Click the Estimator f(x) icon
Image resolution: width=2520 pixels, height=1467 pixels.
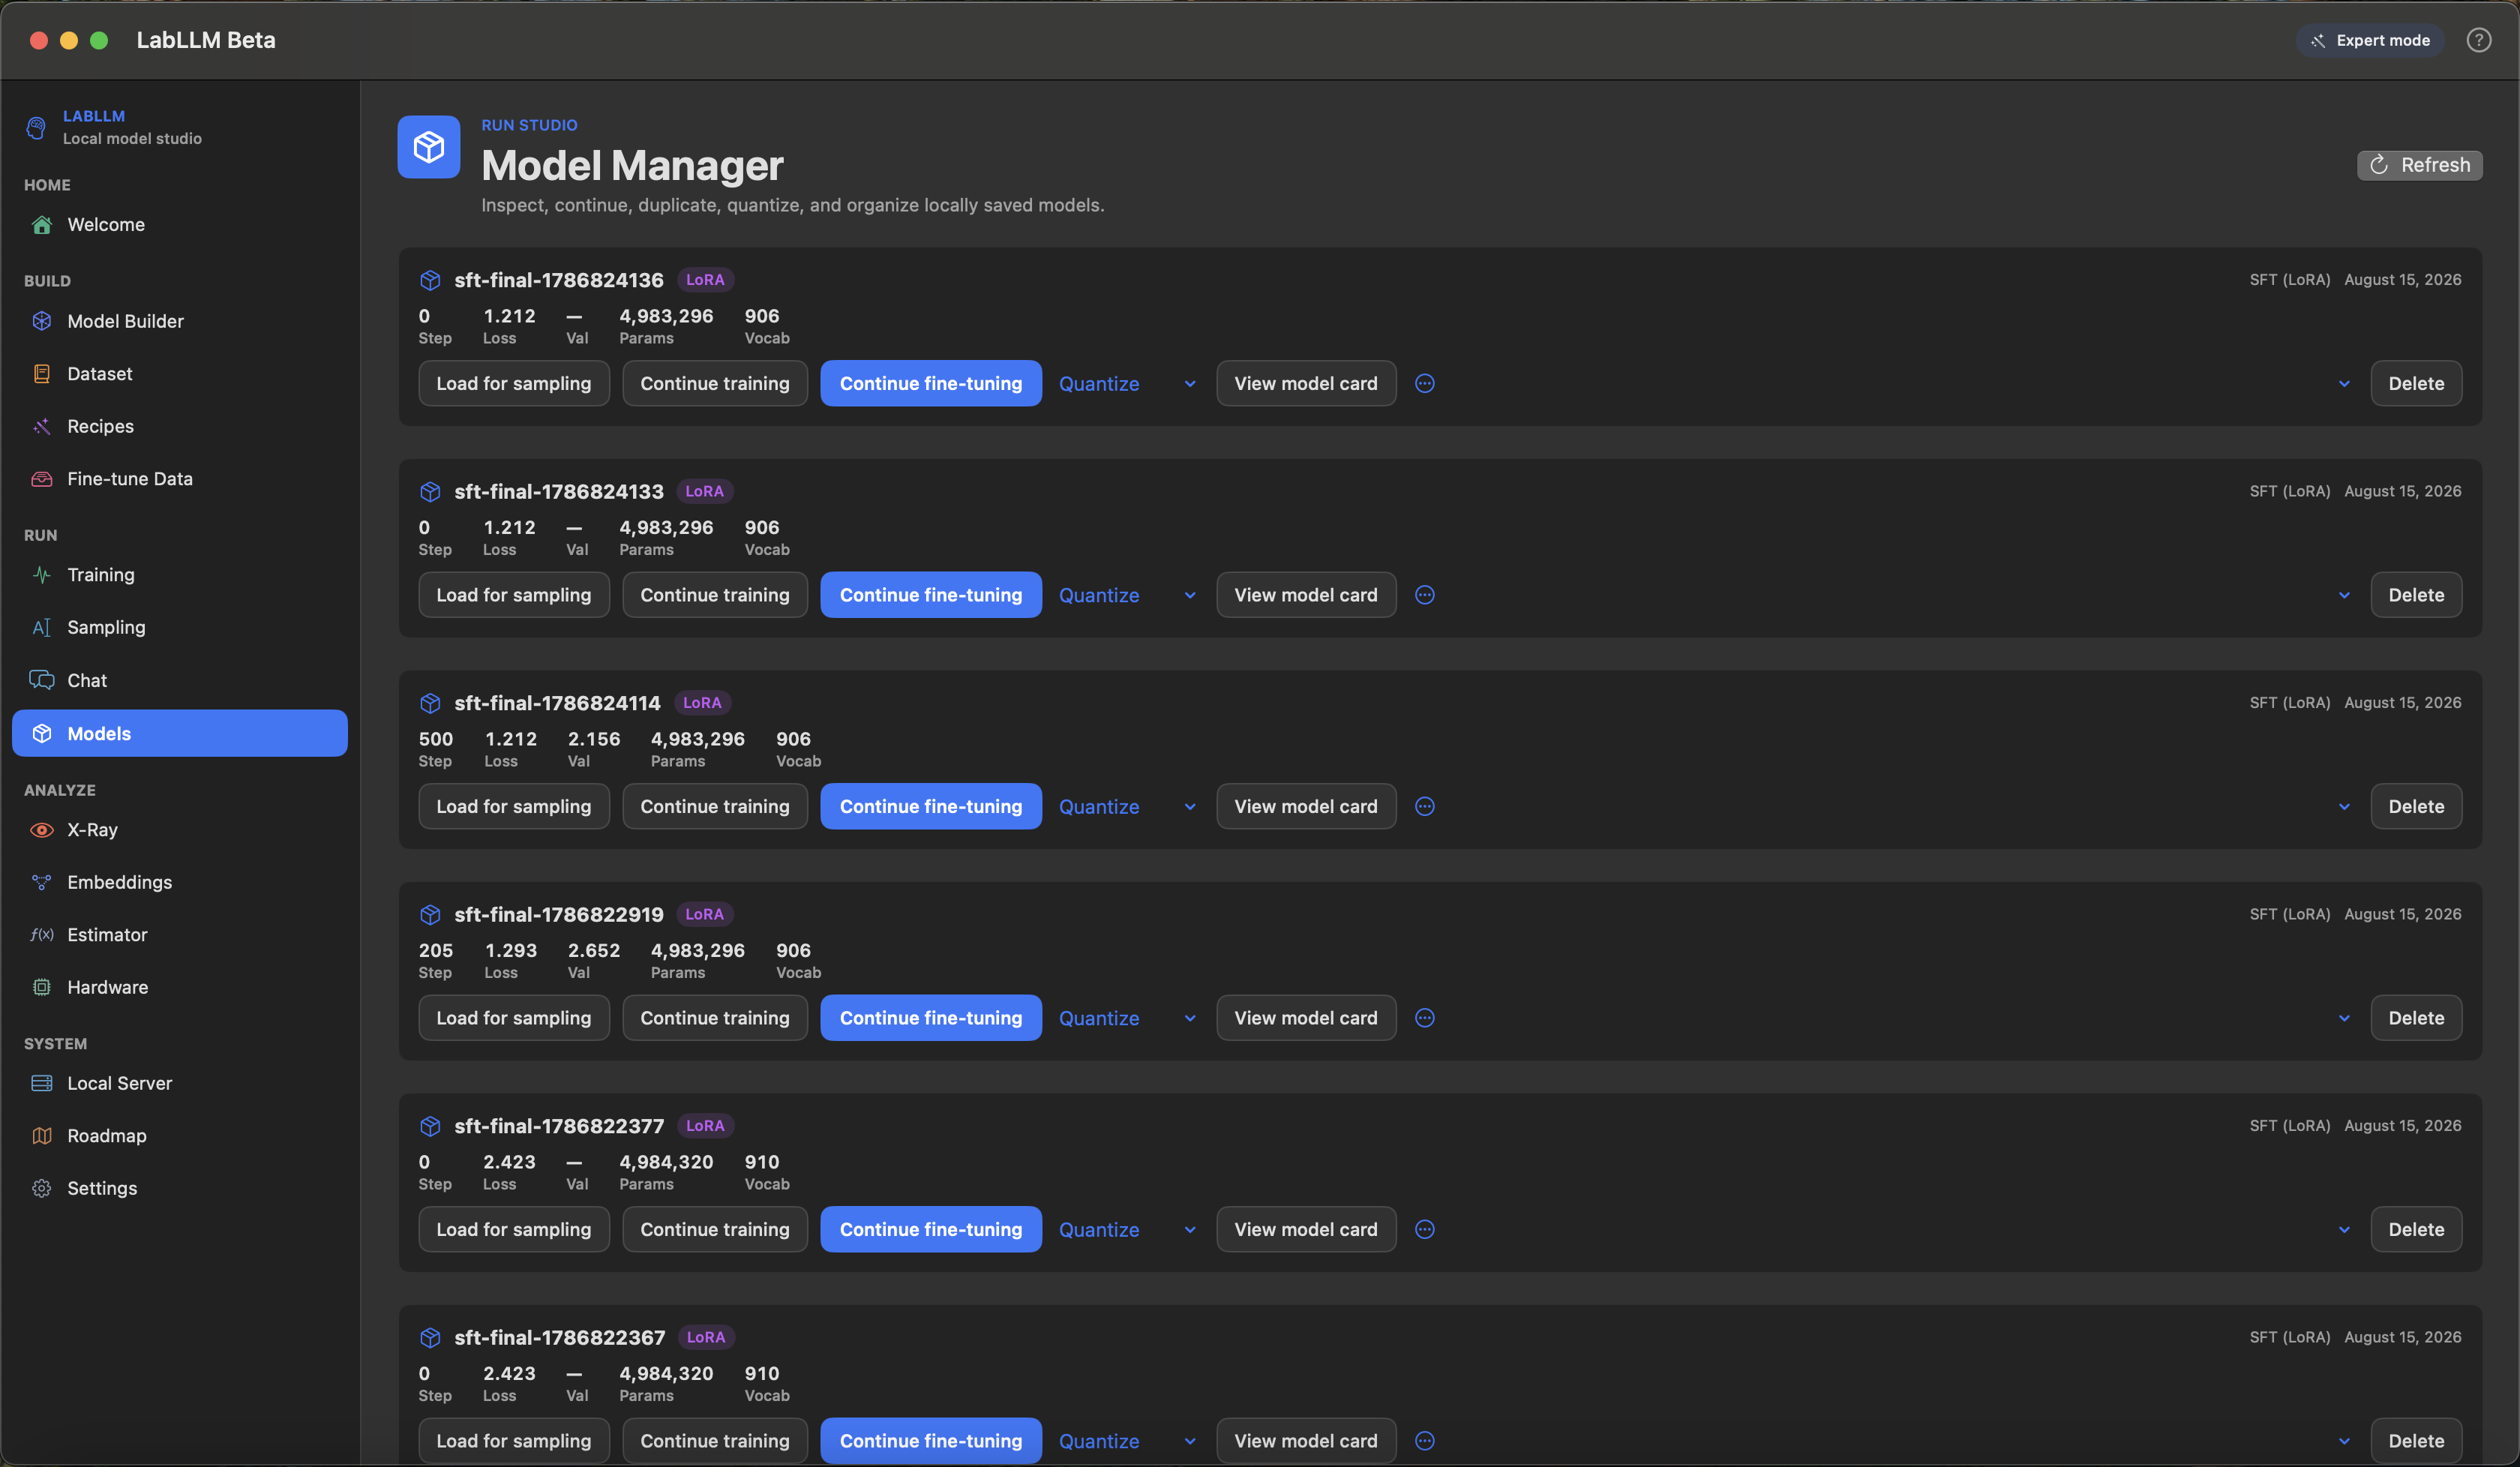coord(42,935)
